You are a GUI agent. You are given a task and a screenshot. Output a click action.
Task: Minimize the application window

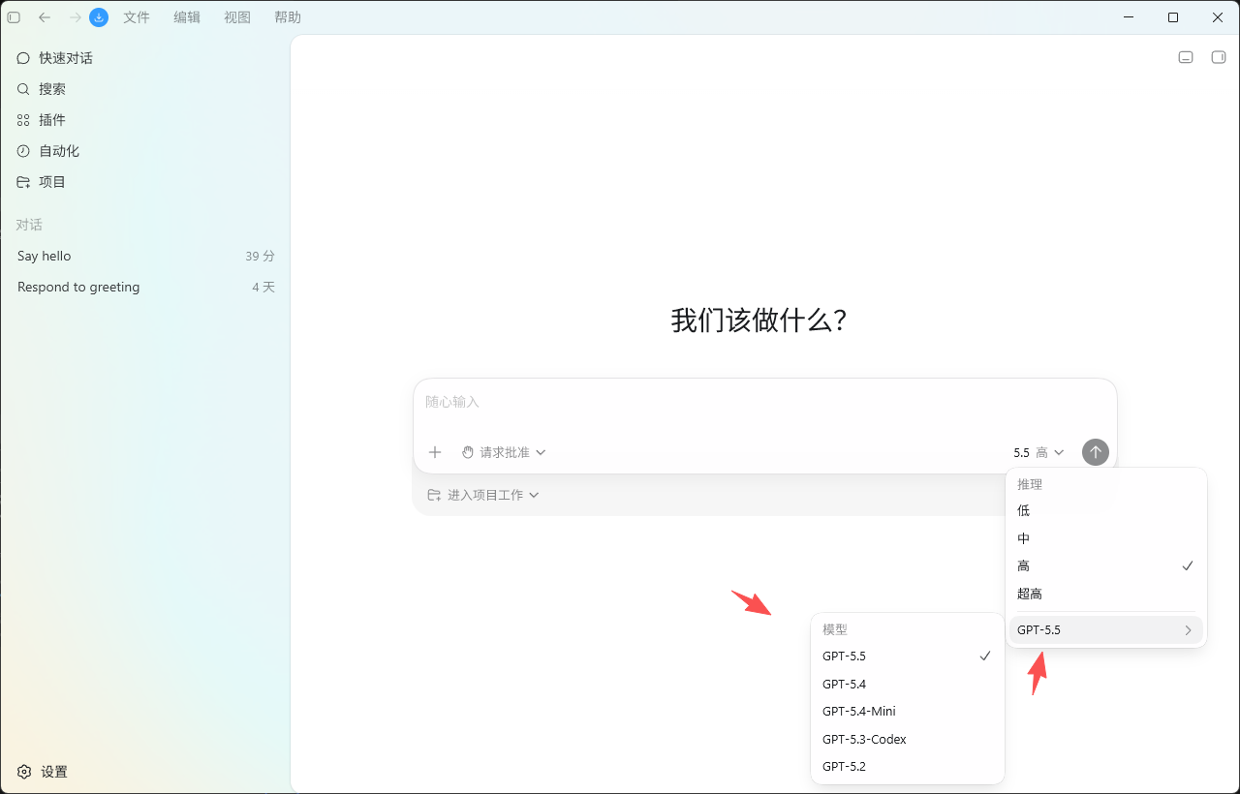1129,17
